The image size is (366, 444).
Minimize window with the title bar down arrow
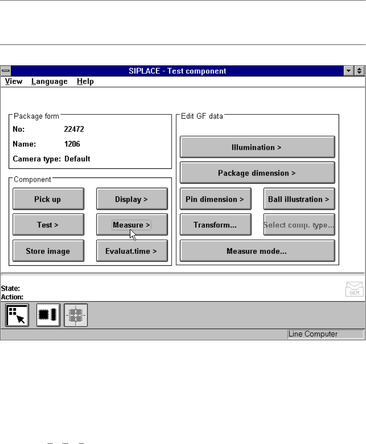[x=349, y=71]
